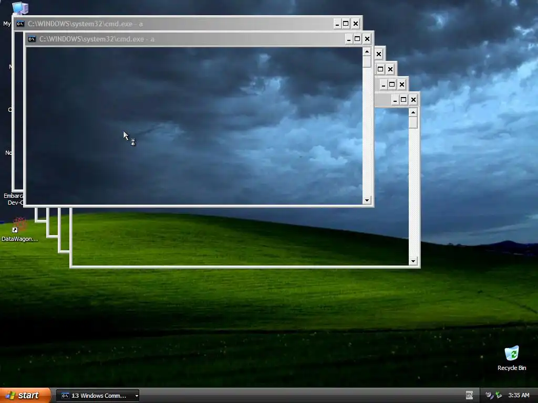The height and width of the screenshot is (403, 538).
Task: Maximize the frontmost cmd.exe window
Action: point(357,39)
